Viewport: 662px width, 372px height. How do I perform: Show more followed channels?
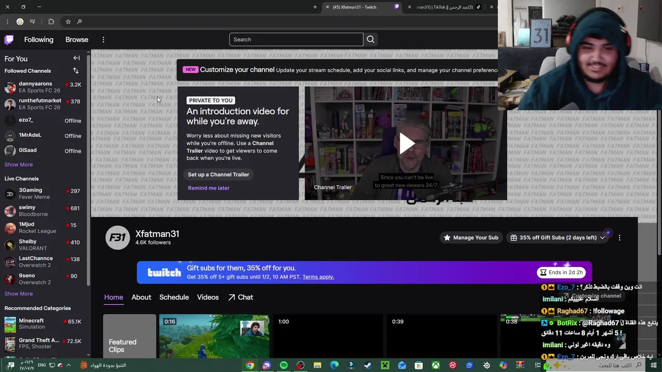coord(19,164)
